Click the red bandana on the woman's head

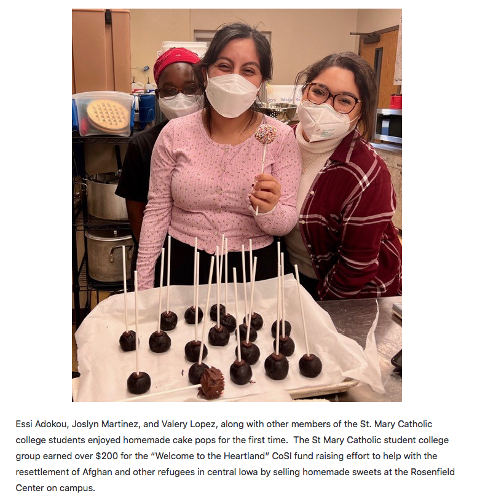click(x=175, y=62)
